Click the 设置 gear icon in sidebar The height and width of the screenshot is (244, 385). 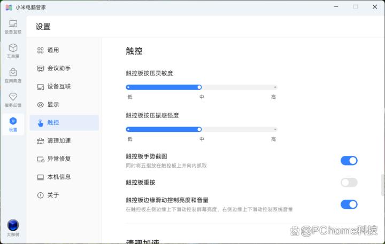pos(13,124)
